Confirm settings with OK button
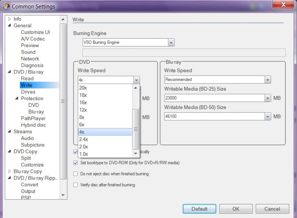The width and height of the screenshot is (297, 218). pyautogui.click(x=236, y=209)
